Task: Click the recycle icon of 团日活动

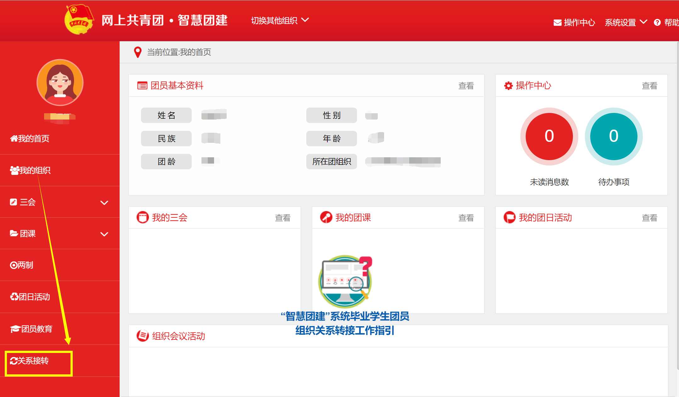Action: [14, 297]
